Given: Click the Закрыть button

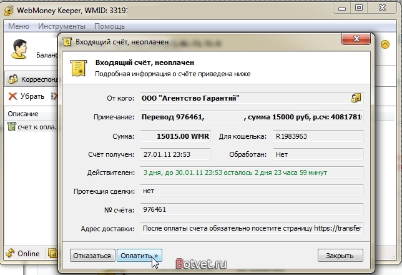Looking at the screenshot, I should click(x=340, y=256).
